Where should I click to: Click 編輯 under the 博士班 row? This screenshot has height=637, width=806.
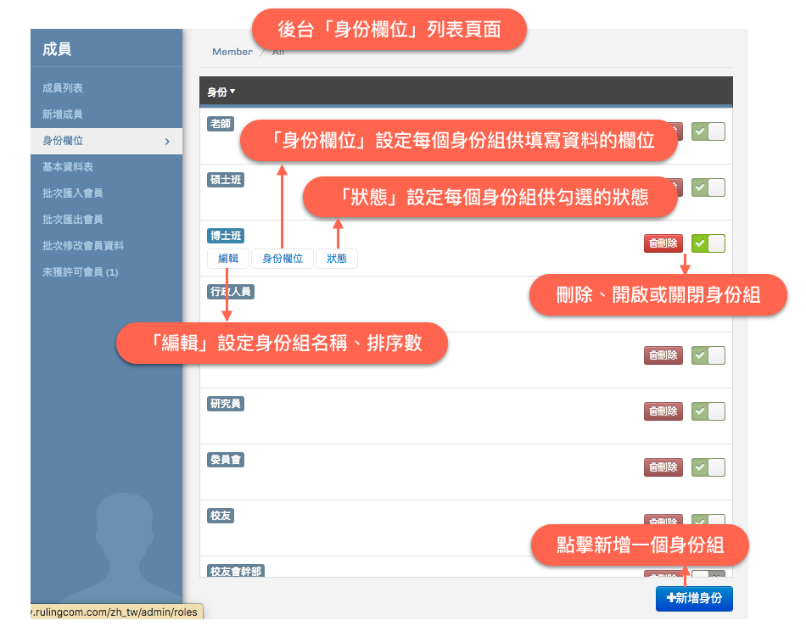coord(228,259)
